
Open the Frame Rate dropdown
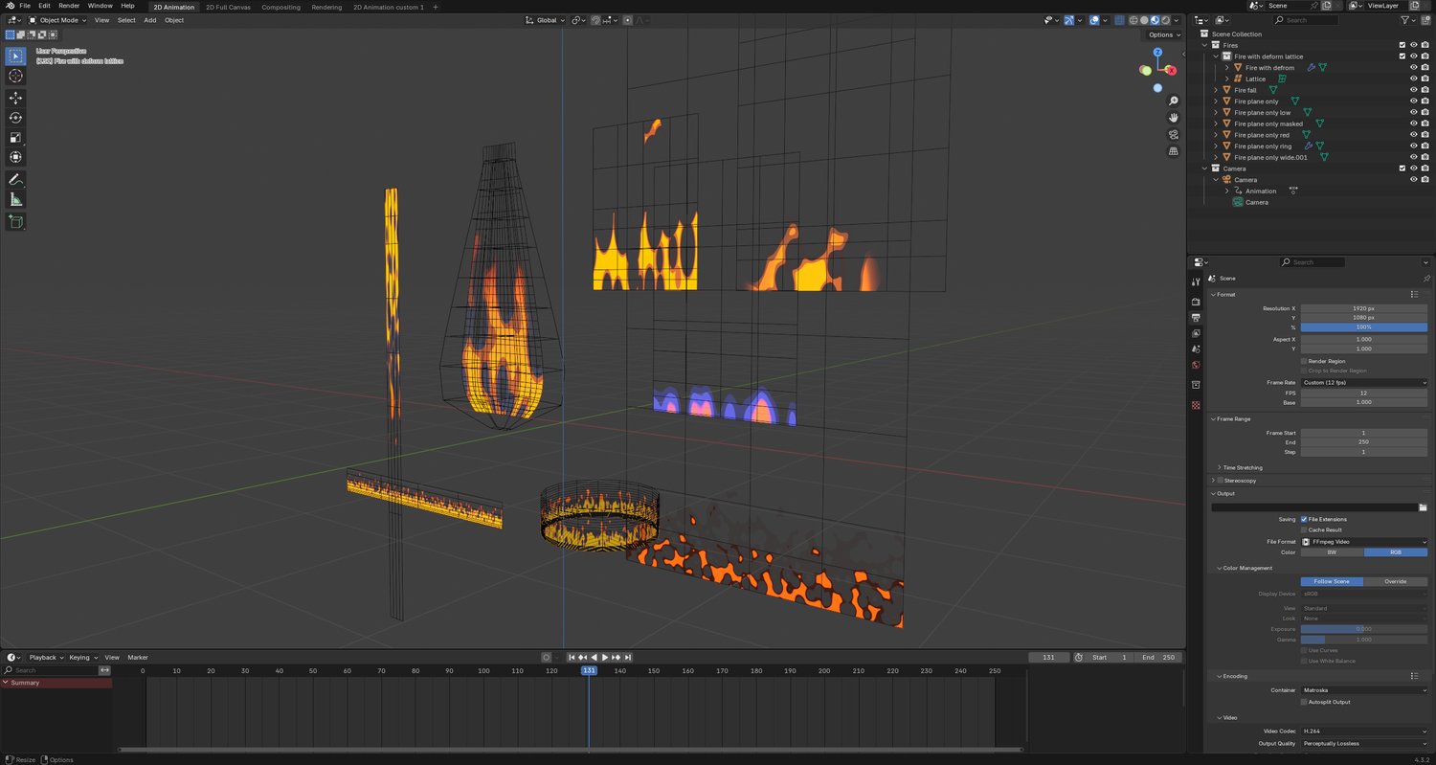coord(1363,382)
